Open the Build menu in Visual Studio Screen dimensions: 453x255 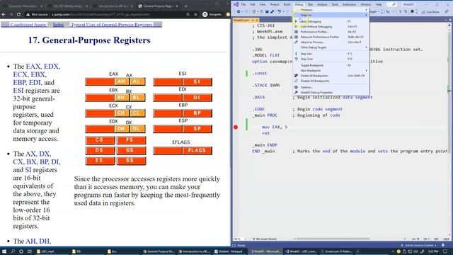tap(287, 4)
